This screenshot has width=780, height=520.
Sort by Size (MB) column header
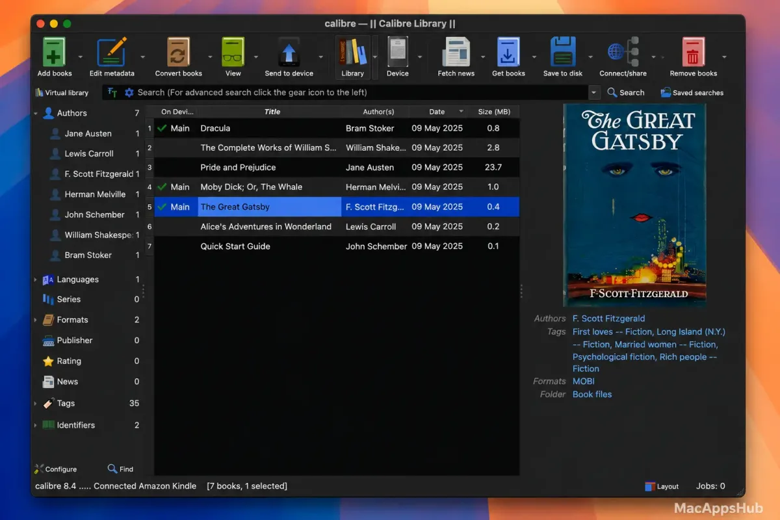coord(494,112)
